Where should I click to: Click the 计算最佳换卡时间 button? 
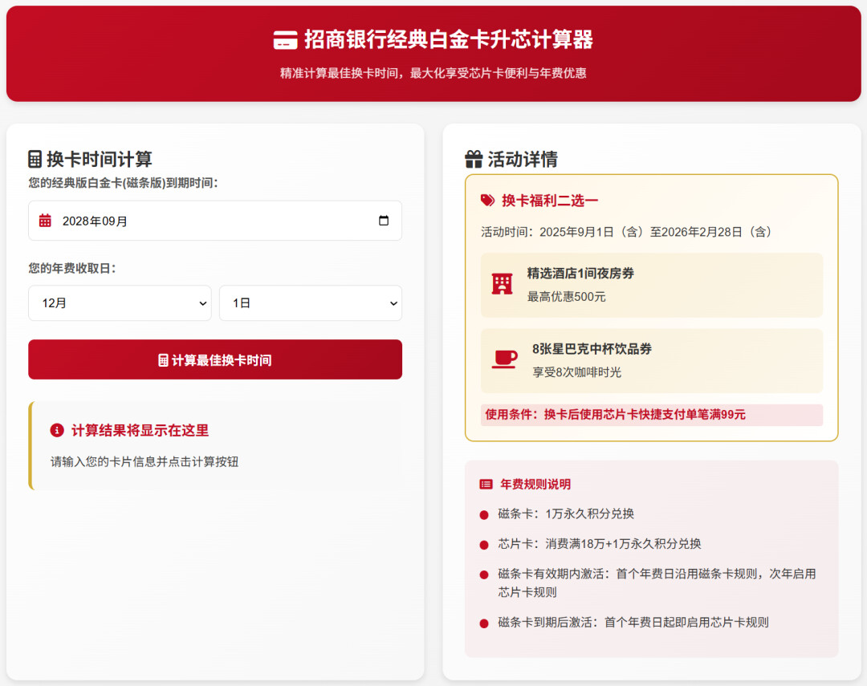[215, 359]
